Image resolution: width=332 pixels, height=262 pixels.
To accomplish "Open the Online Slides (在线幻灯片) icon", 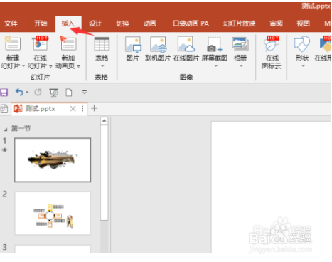I will click(x=41, y=43).
